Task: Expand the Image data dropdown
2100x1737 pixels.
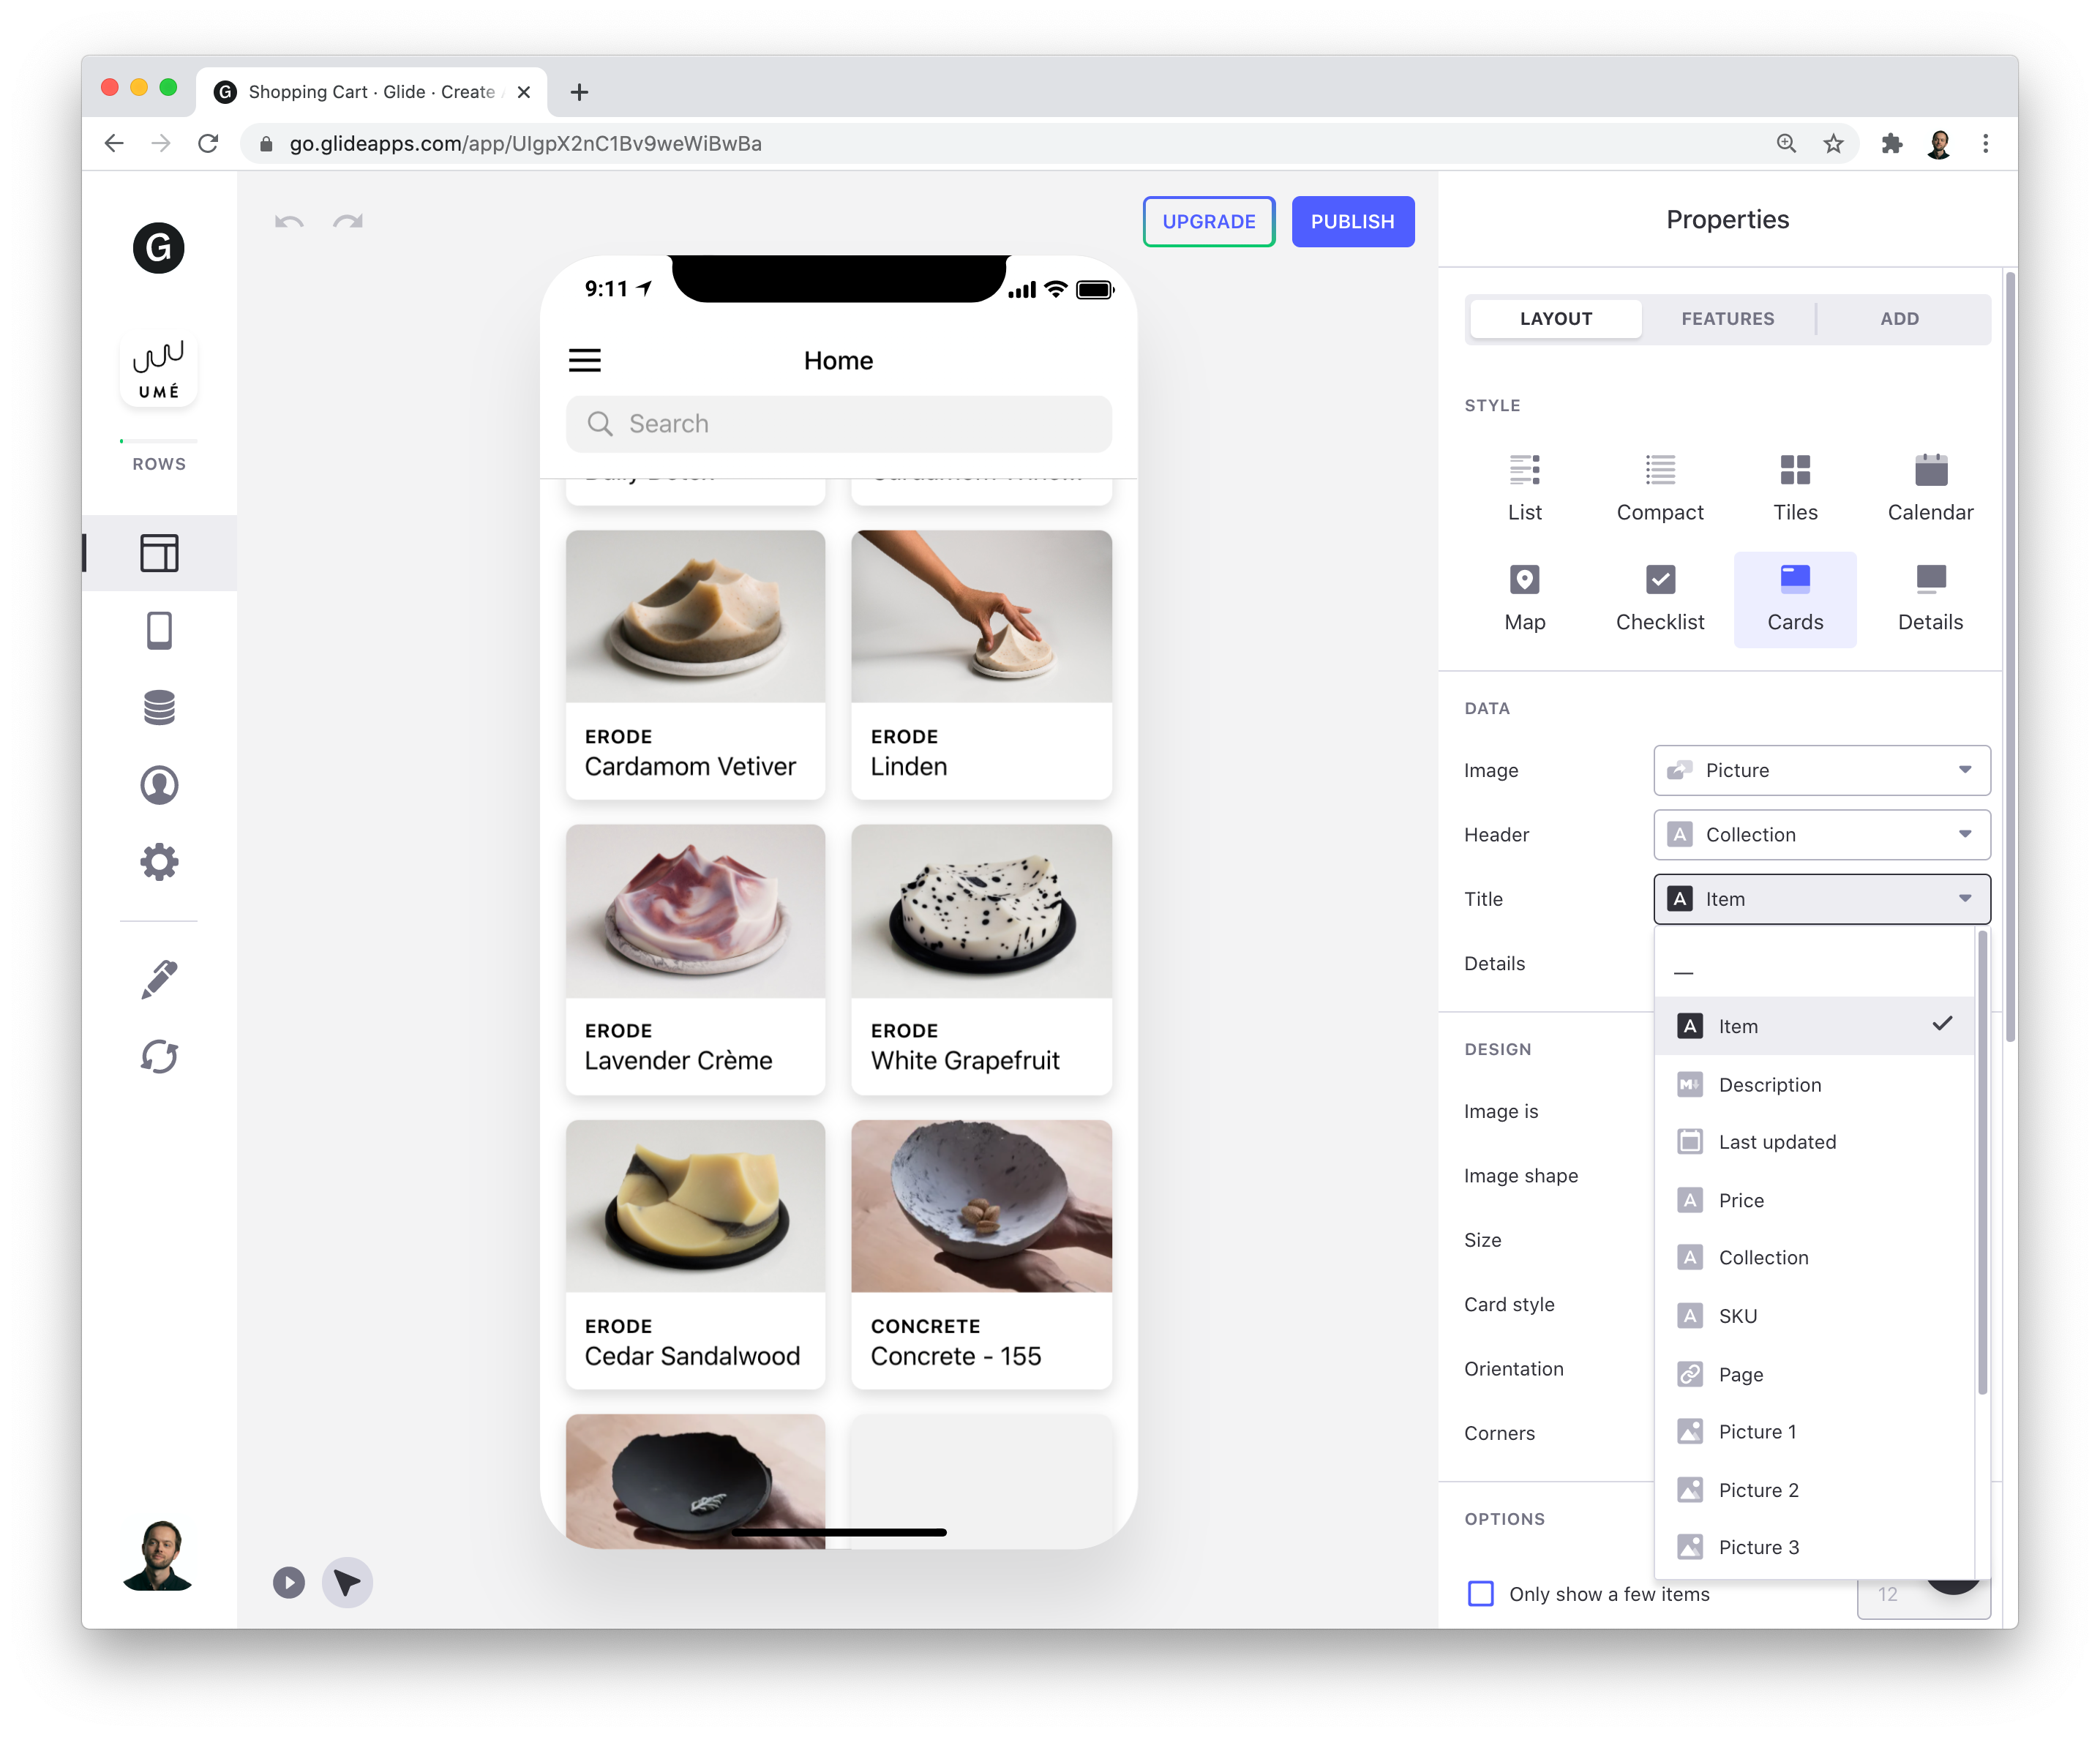Action: coord(1821,770)
